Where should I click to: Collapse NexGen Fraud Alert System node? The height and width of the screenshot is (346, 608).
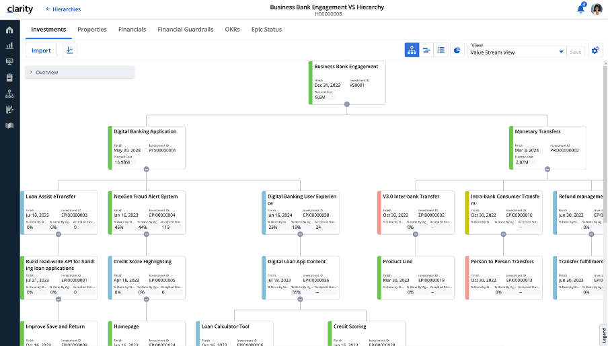tap(146, 234)
